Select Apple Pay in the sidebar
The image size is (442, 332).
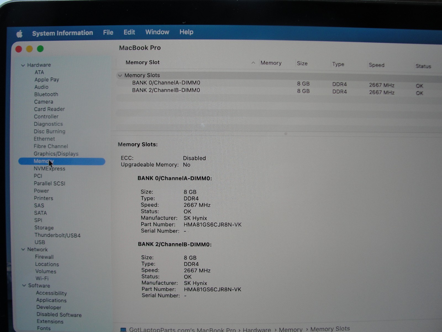coord(47,80)
